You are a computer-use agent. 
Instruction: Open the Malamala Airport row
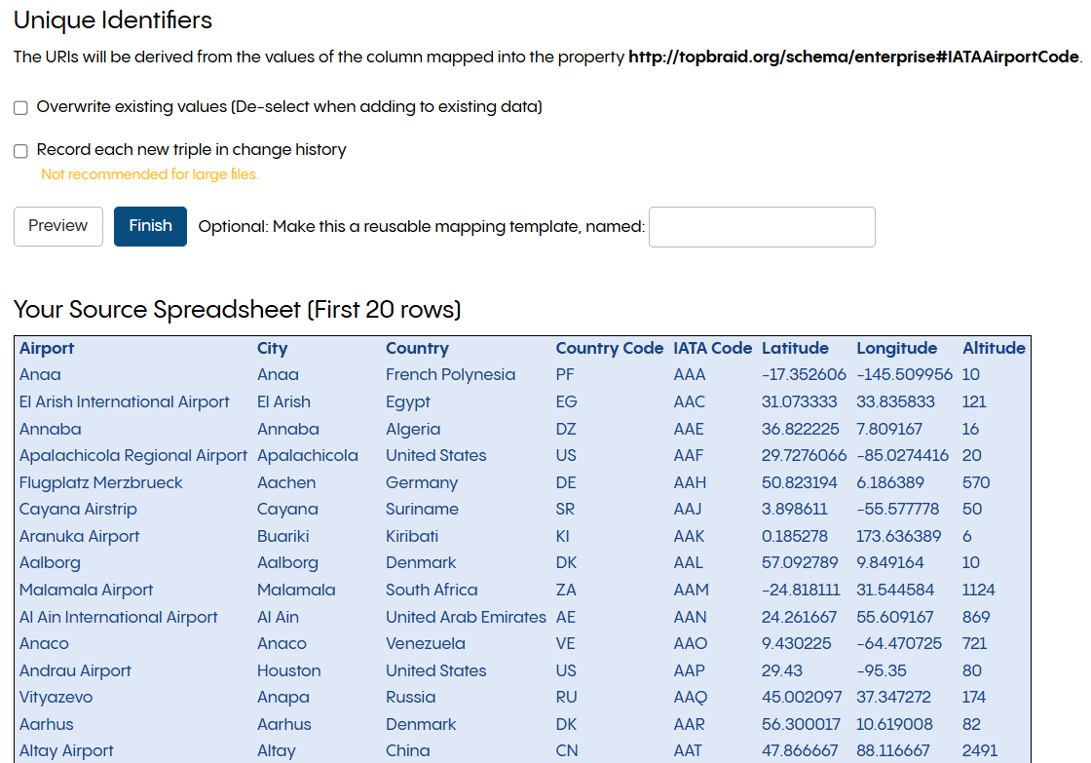click(86, 590)
